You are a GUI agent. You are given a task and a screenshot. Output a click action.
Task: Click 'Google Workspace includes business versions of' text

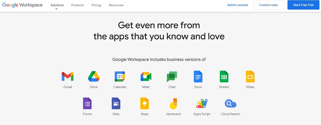click(159, 59)
